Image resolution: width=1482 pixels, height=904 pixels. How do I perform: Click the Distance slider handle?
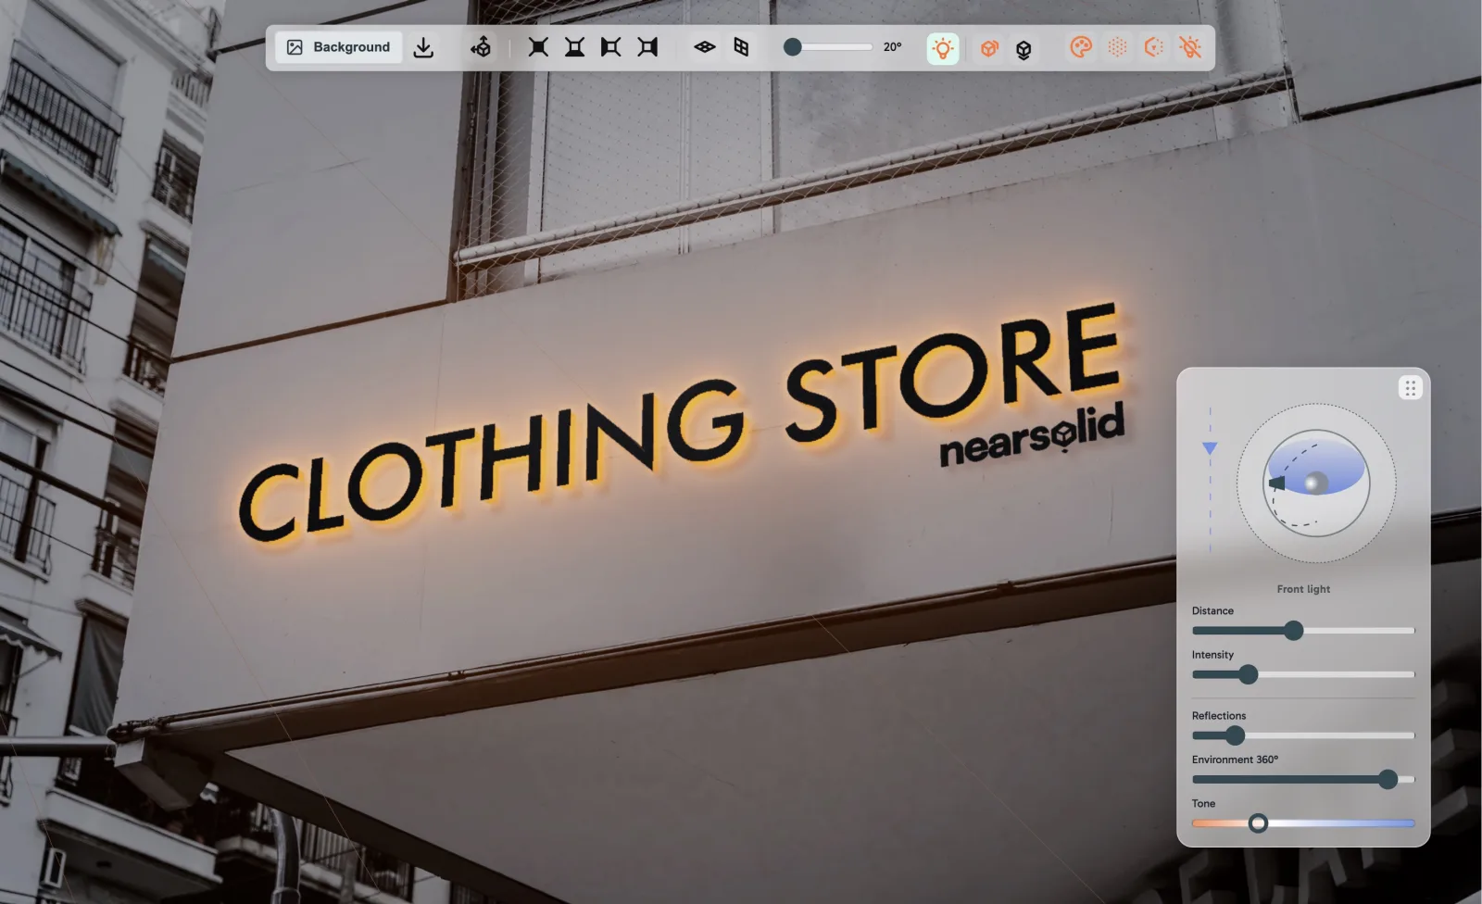(1294, 631)
